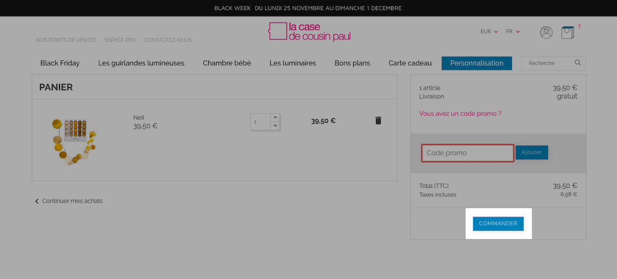Open Les guirlandes lumineuses menu

[141, 63]
